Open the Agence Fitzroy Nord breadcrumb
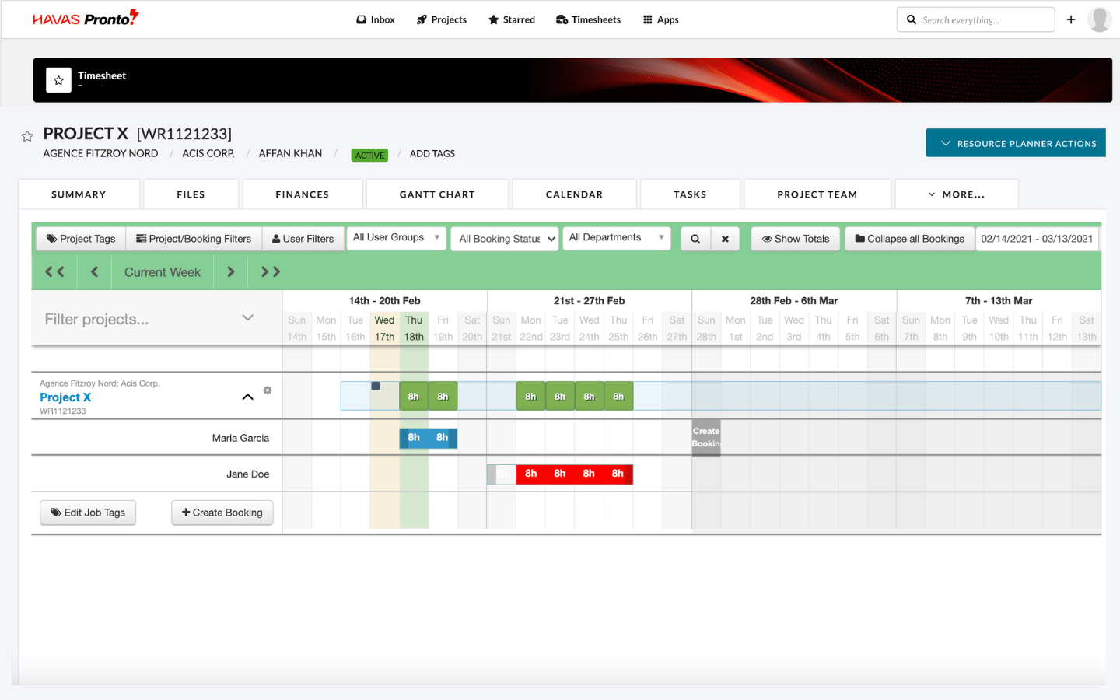This screenshot has width=1120, height=700. tap(100, 153)
